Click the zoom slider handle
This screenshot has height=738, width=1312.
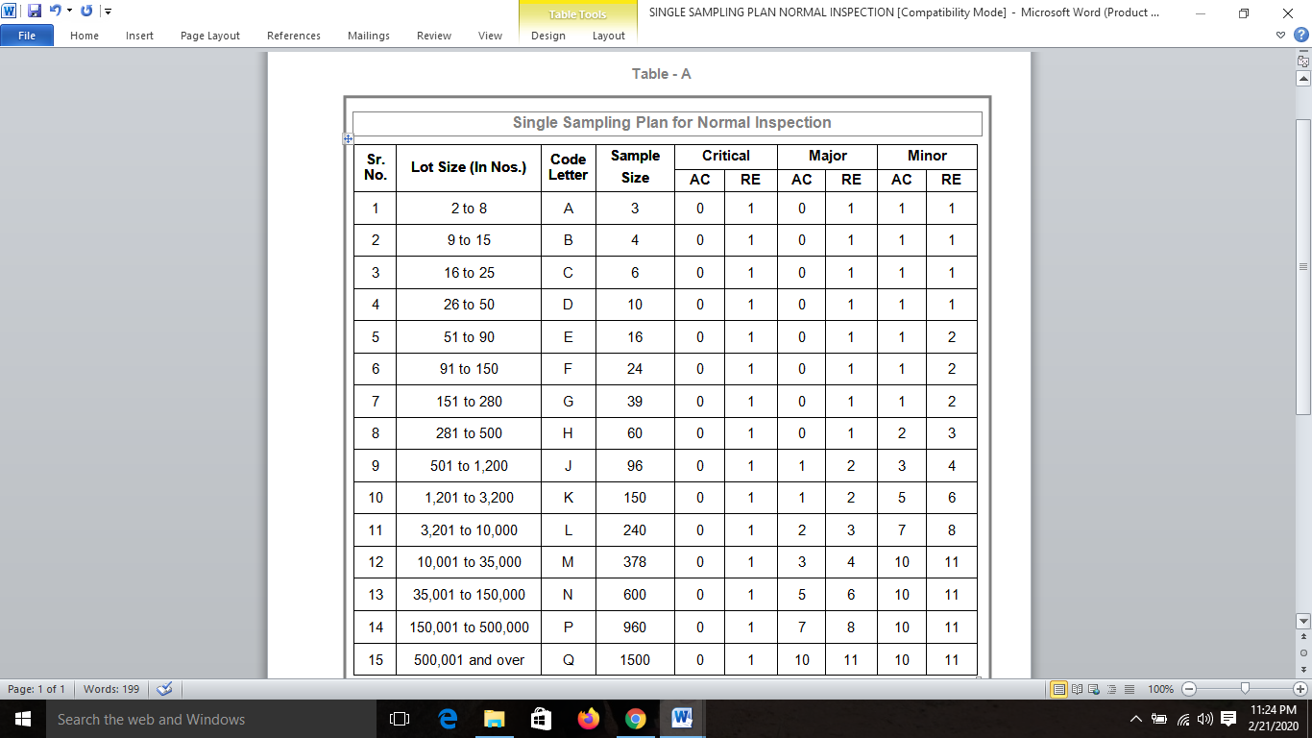point(1245,689)
